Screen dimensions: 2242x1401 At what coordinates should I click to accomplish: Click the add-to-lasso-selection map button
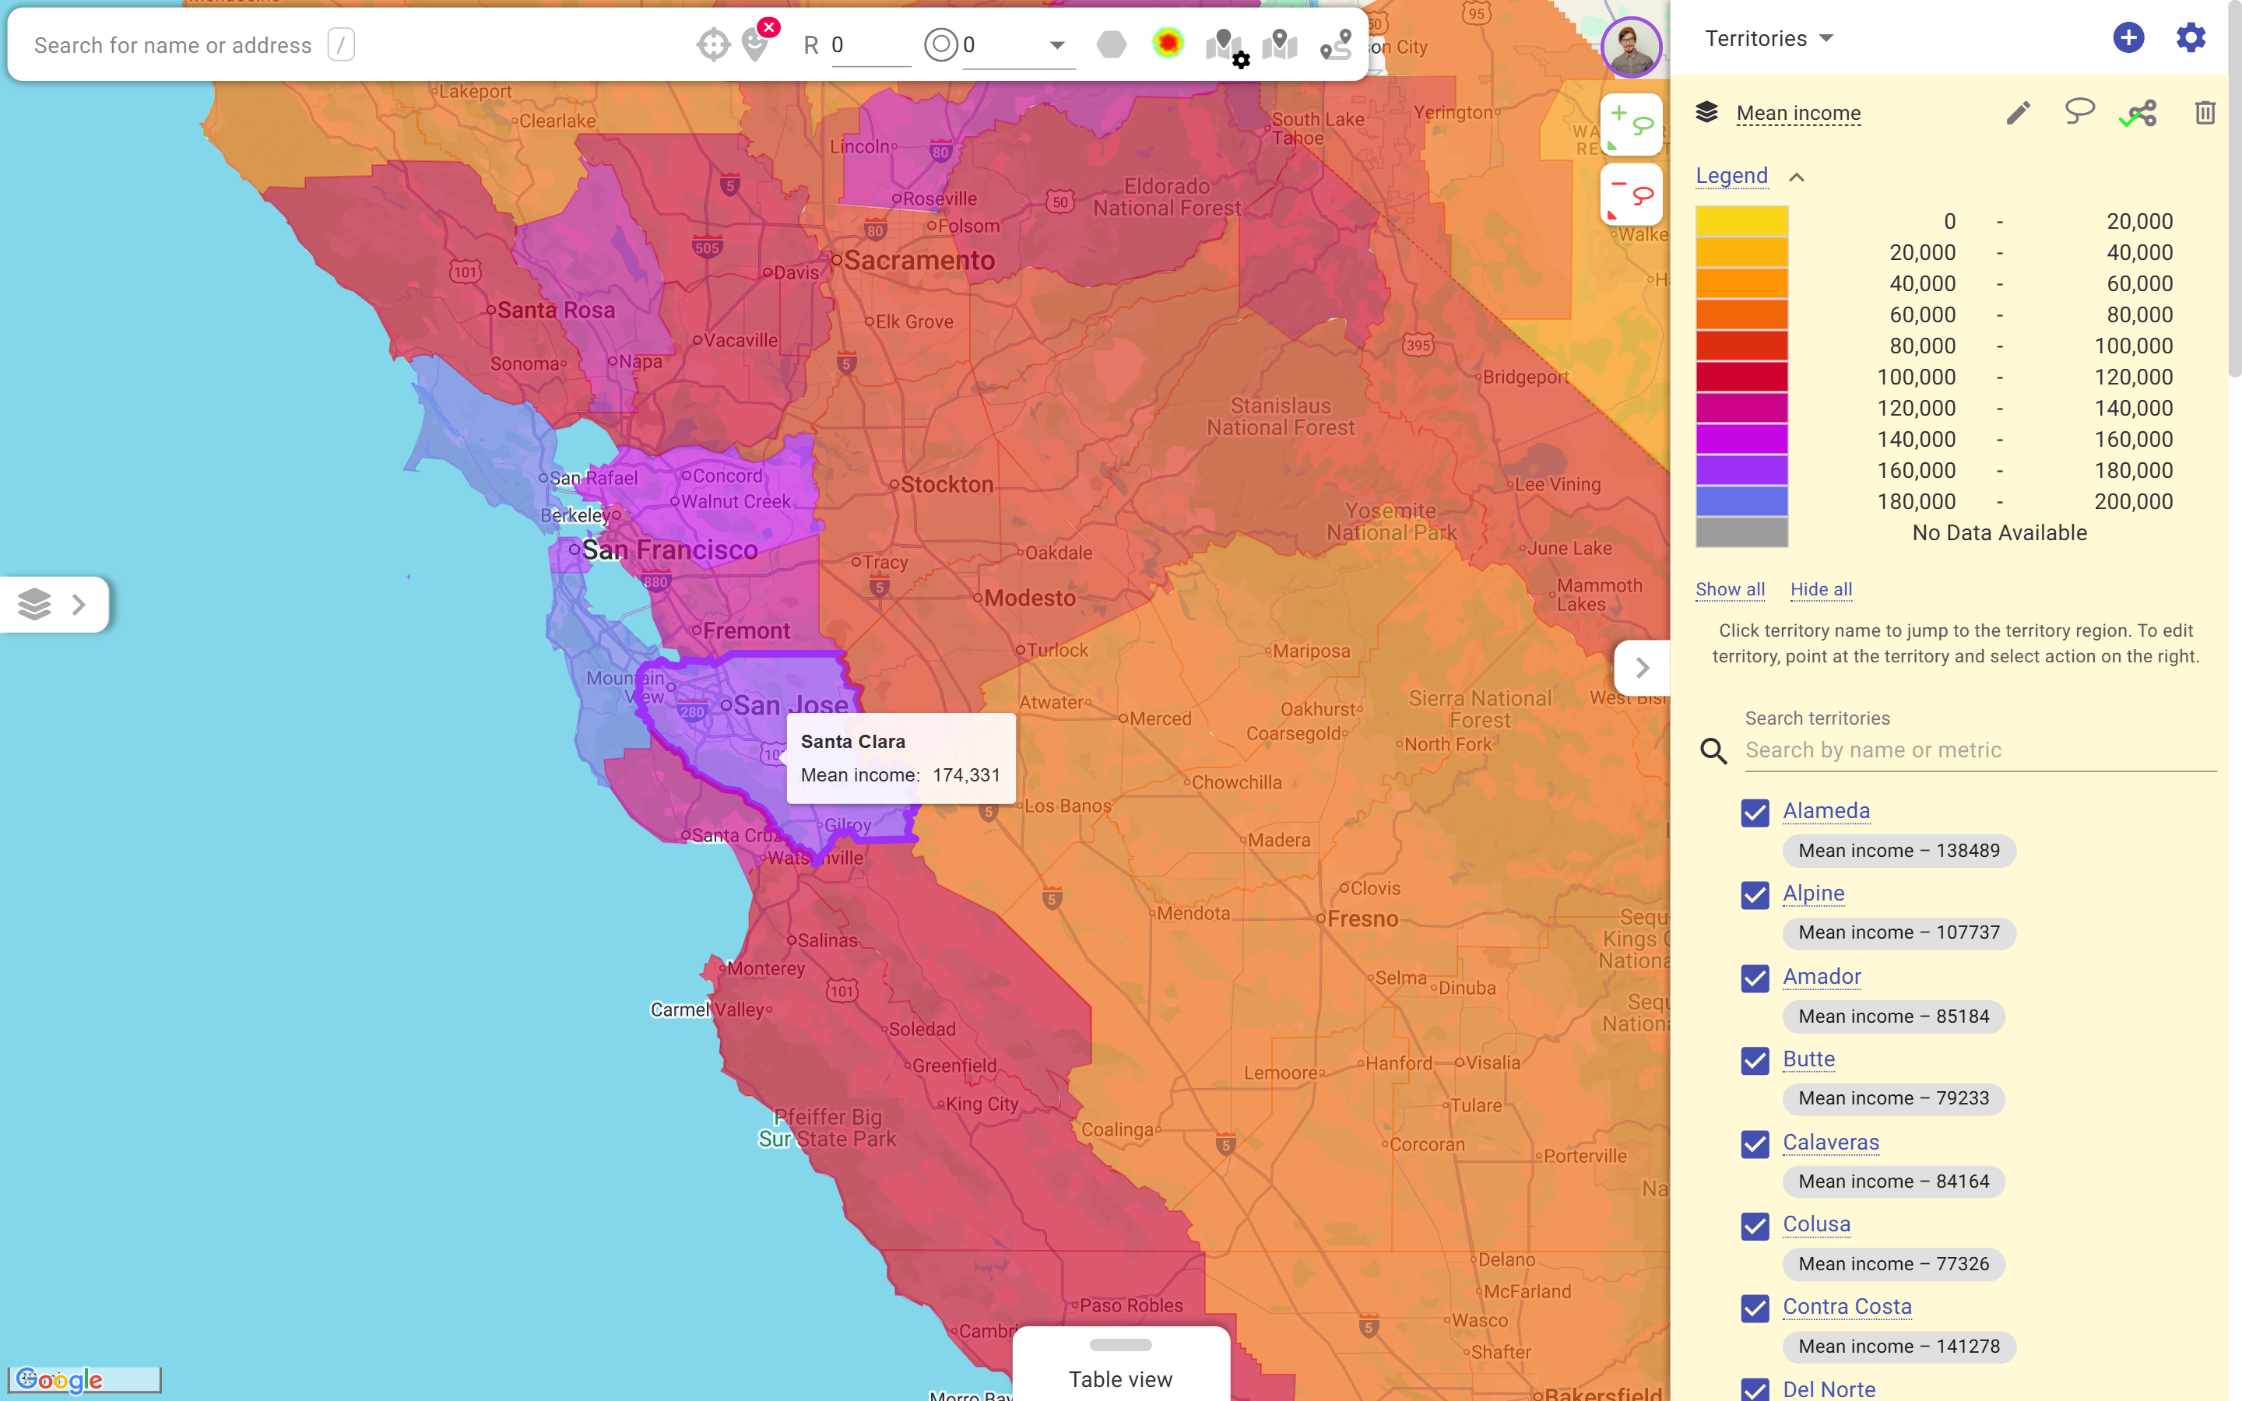1631,125
